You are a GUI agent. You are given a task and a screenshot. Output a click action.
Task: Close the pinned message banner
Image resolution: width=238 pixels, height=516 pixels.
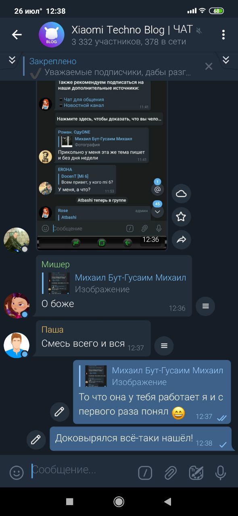[209, 67]
